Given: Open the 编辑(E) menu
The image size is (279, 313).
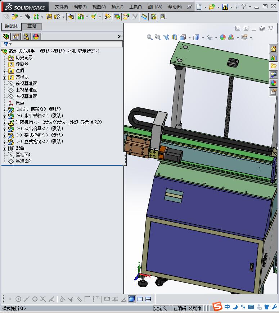Looking at the screenshot, I should click(80, 7).
